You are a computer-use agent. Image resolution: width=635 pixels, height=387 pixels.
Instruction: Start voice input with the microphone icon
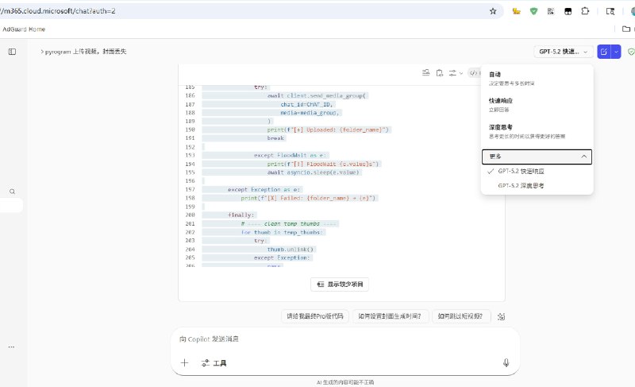click(506, 362)
